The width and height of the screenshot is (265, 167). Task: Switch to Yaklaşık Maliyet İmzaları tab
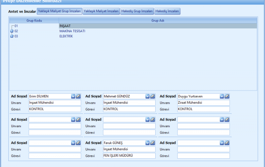(101, 11)
